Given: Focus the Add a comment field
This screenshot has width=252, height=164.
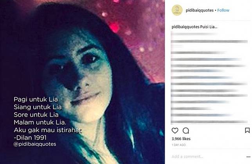Looking at the screenshot, I should 207,157.
